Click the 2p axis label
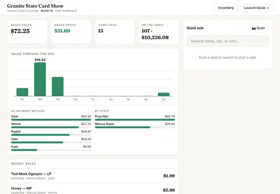 (110, 99)
